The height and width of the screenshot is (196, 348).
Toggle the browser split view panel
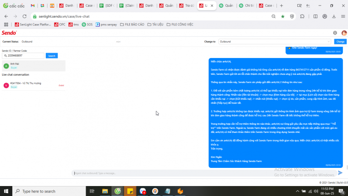click(315, 16)
